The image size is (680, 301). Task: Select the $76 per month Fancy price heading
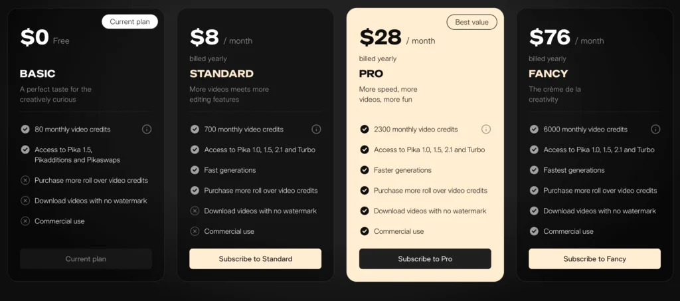pyautogui.click(x=566, y=38)
